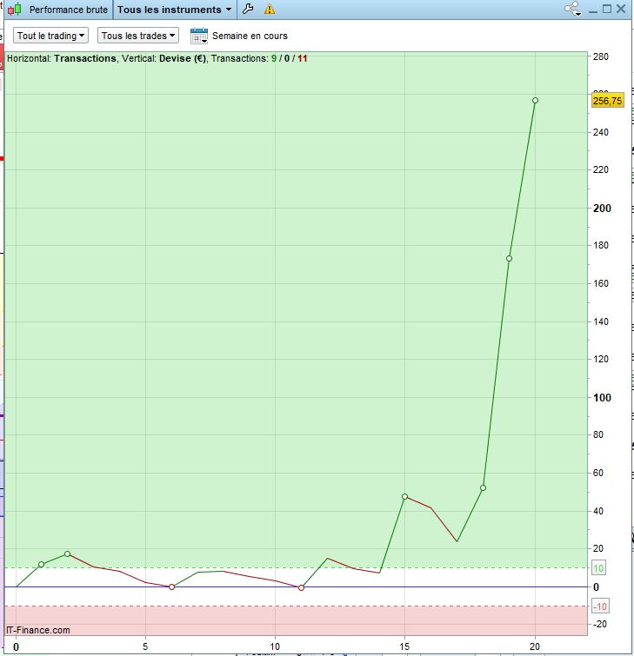
Task: Open the Tous les instruments dropdown
Action: pos(174,10)
